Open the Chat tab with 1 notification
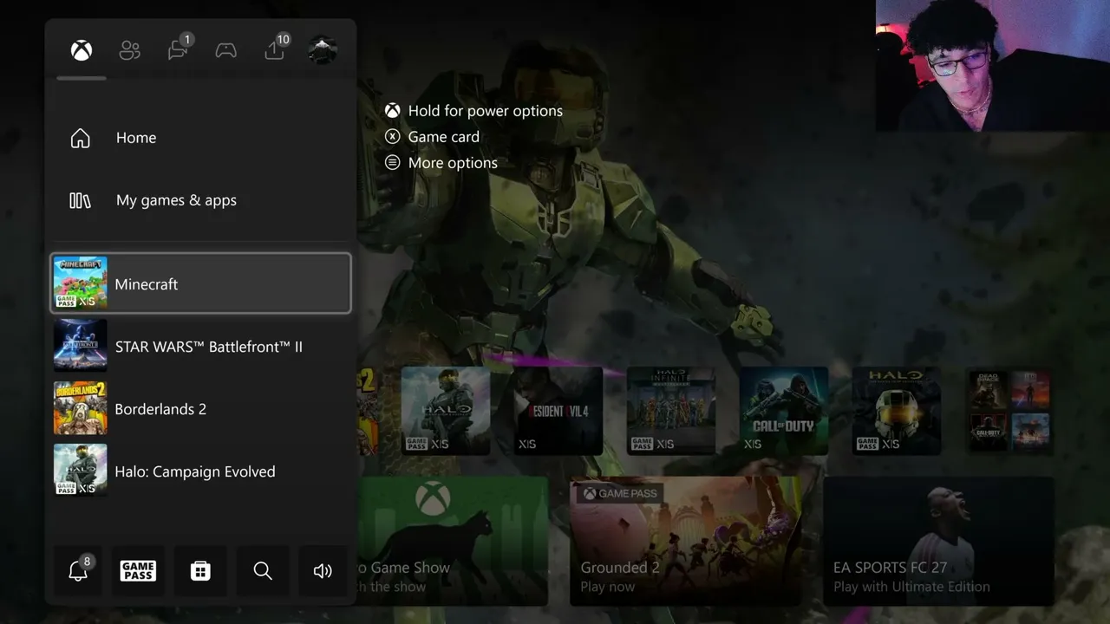 179,49
